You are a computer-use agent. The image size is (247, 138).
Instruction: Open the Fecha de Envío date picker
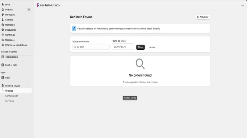pos(123,47)
